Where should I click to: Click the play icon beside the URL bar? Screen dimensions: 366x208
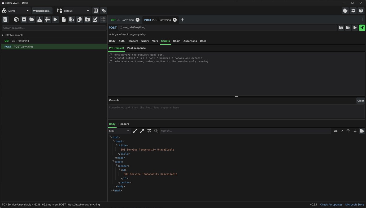click(x=355, y=27)
